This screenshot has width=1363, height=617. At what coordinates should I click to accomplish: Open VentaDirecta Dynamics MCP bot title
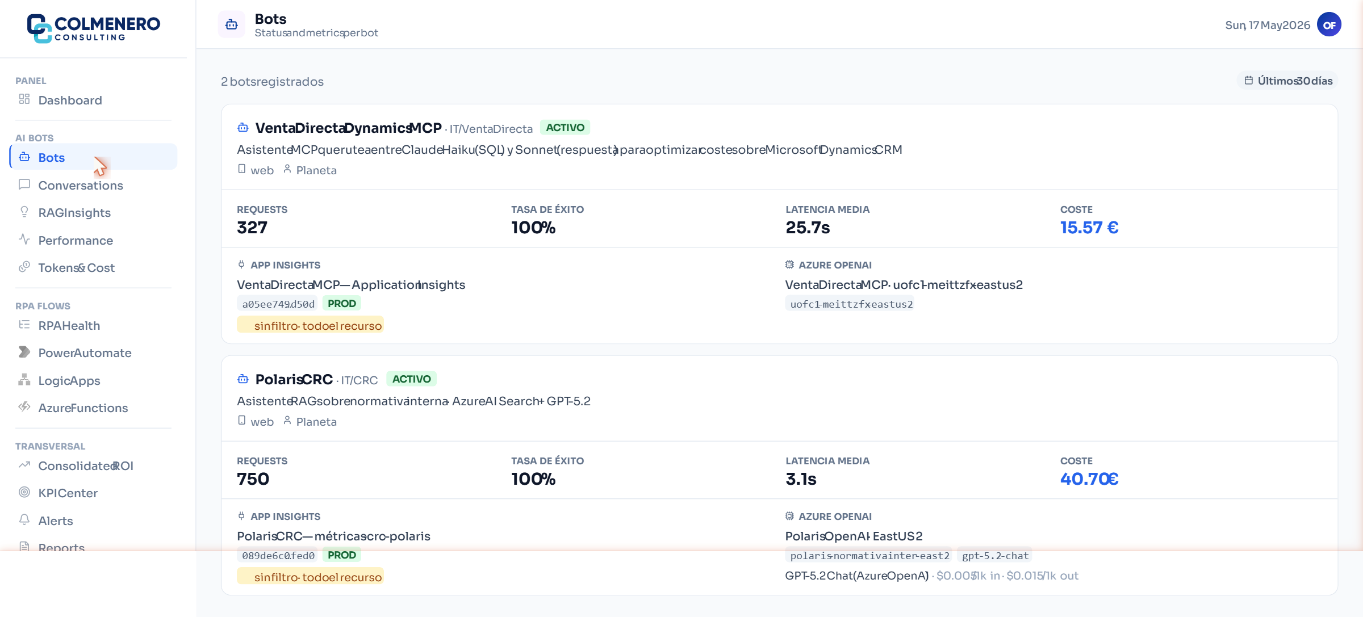point(348,128)
